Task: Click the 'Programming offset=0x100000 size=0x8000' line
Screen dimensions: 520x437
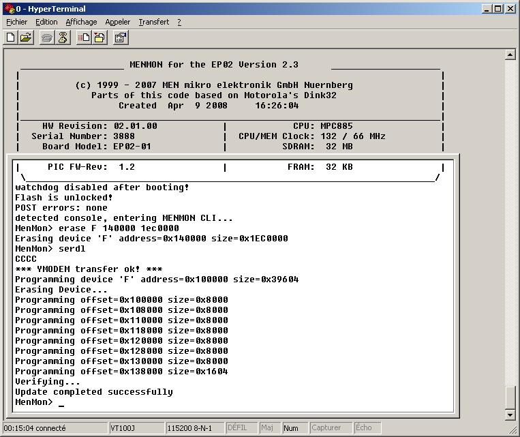Action: (x=121, y=300)
